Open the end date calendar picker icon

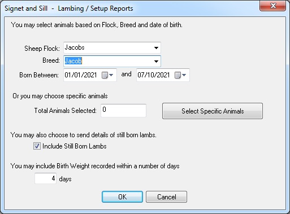178,75
